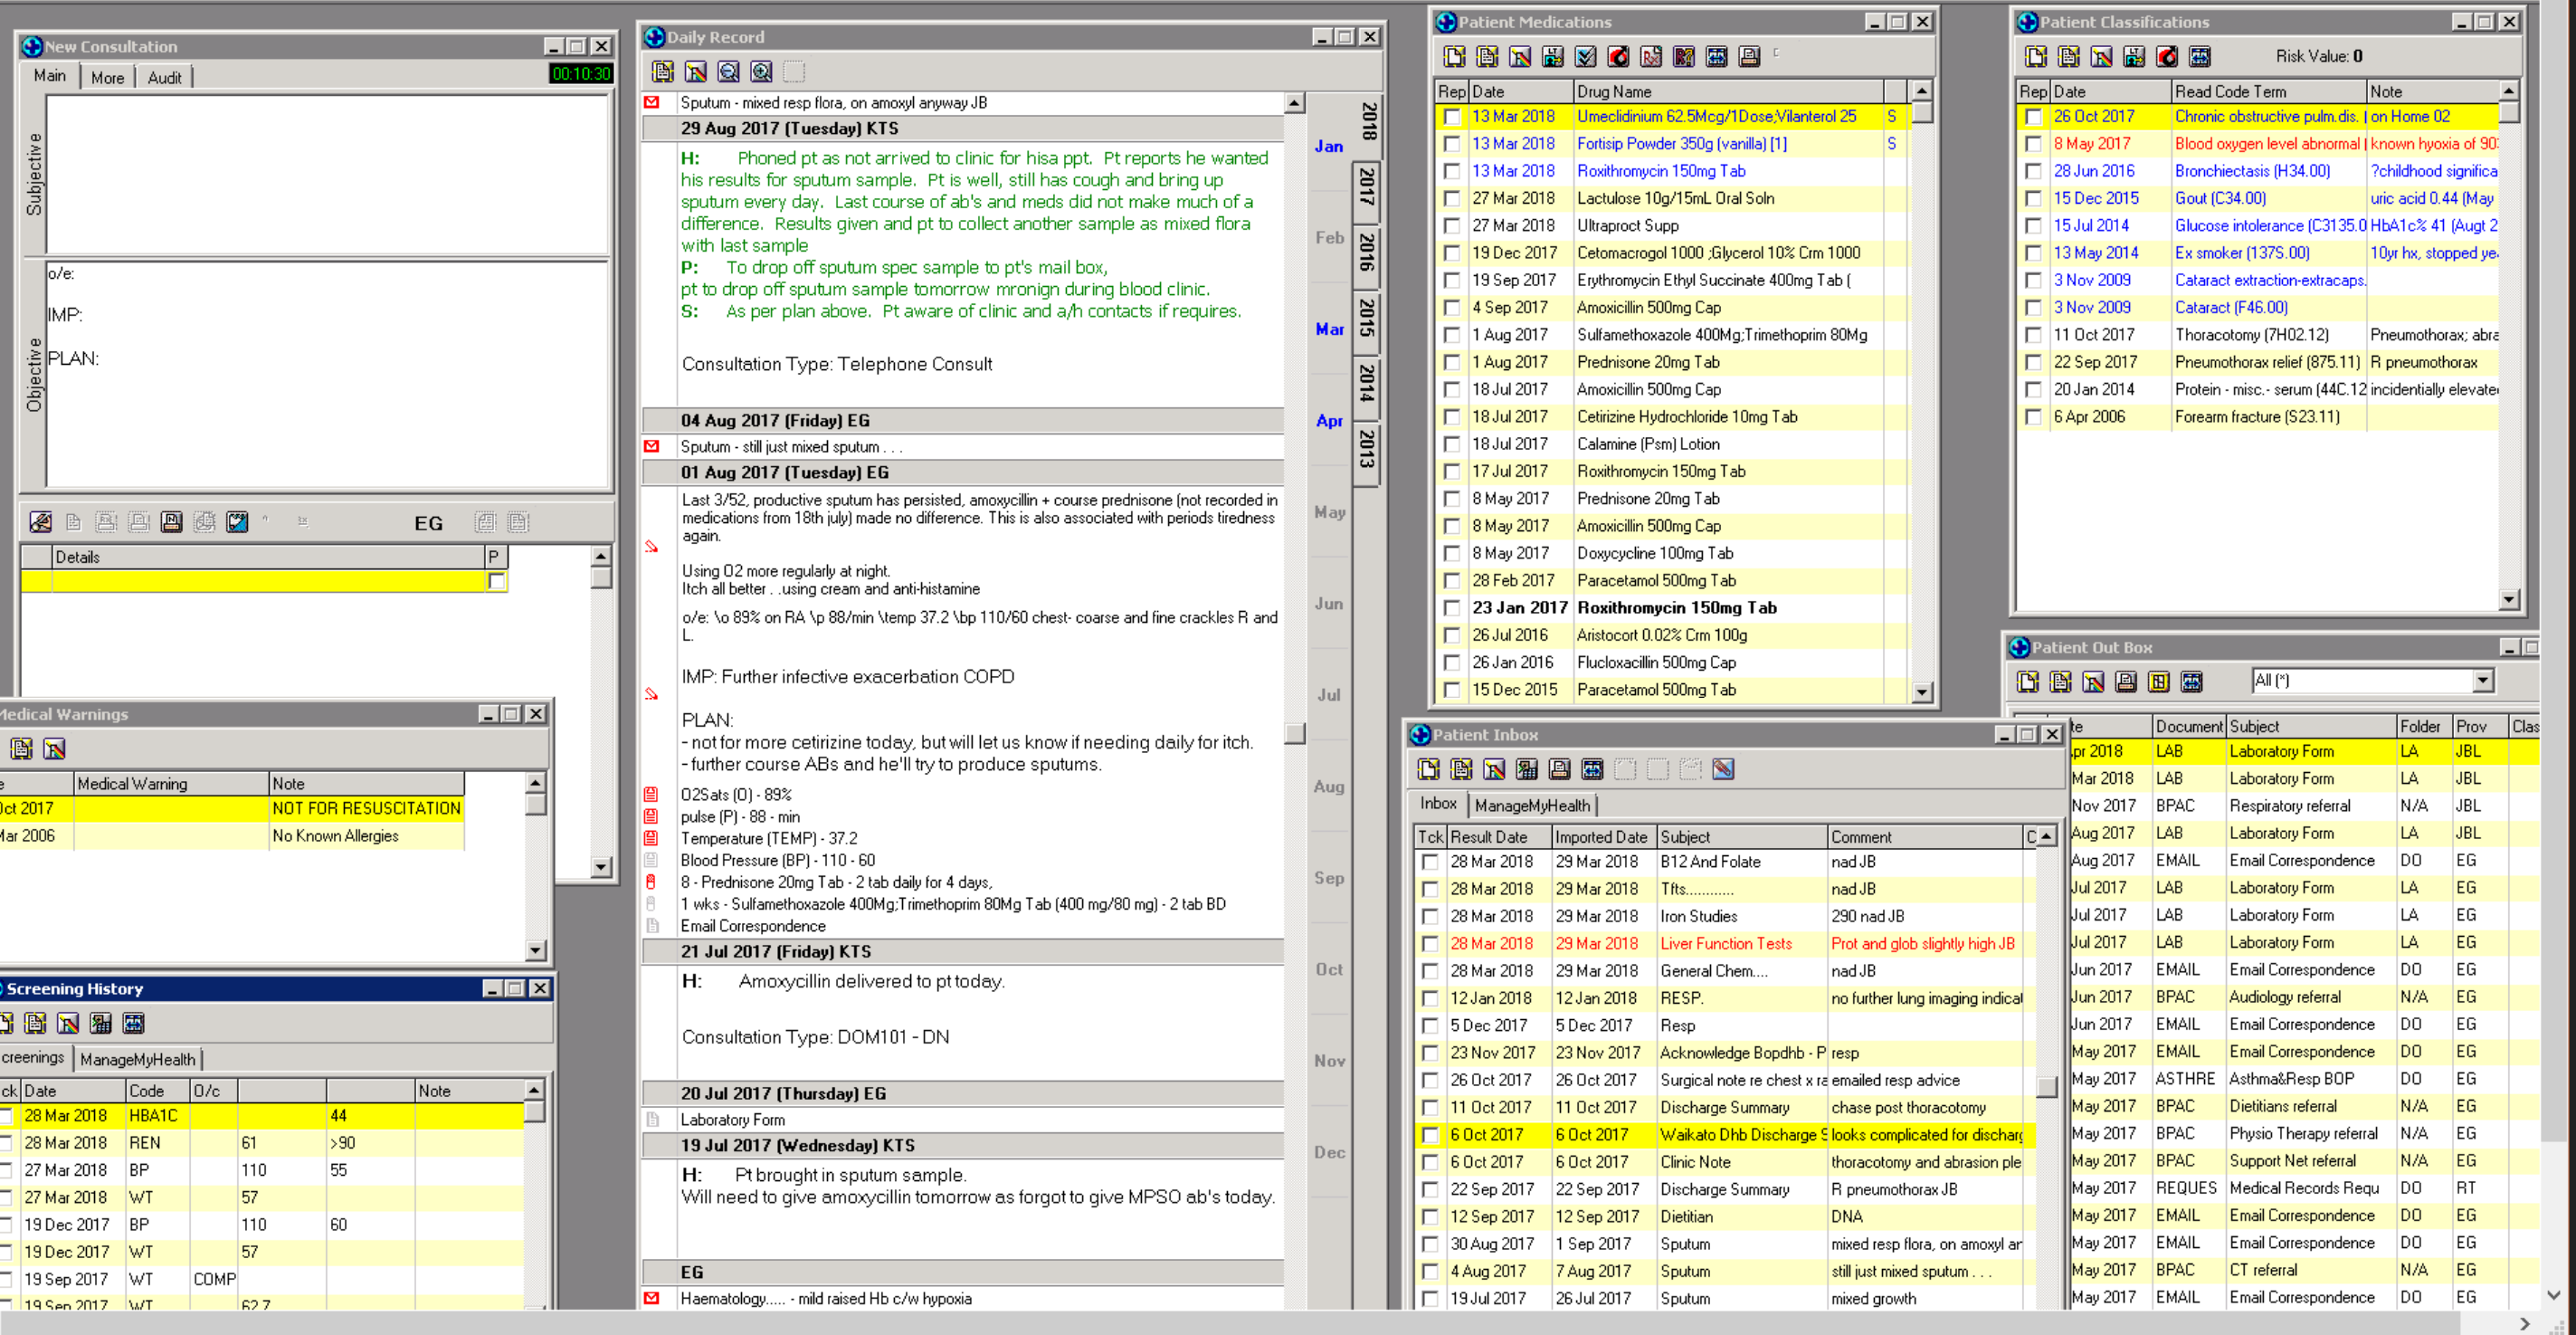
Task: Click the blue checkmark icon in Medications toolbar
Action: (x=1586, y=57)
